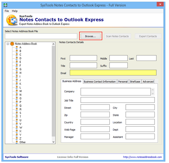
Task: Click the contact icon beside letter C
Action: coord(17,55)
